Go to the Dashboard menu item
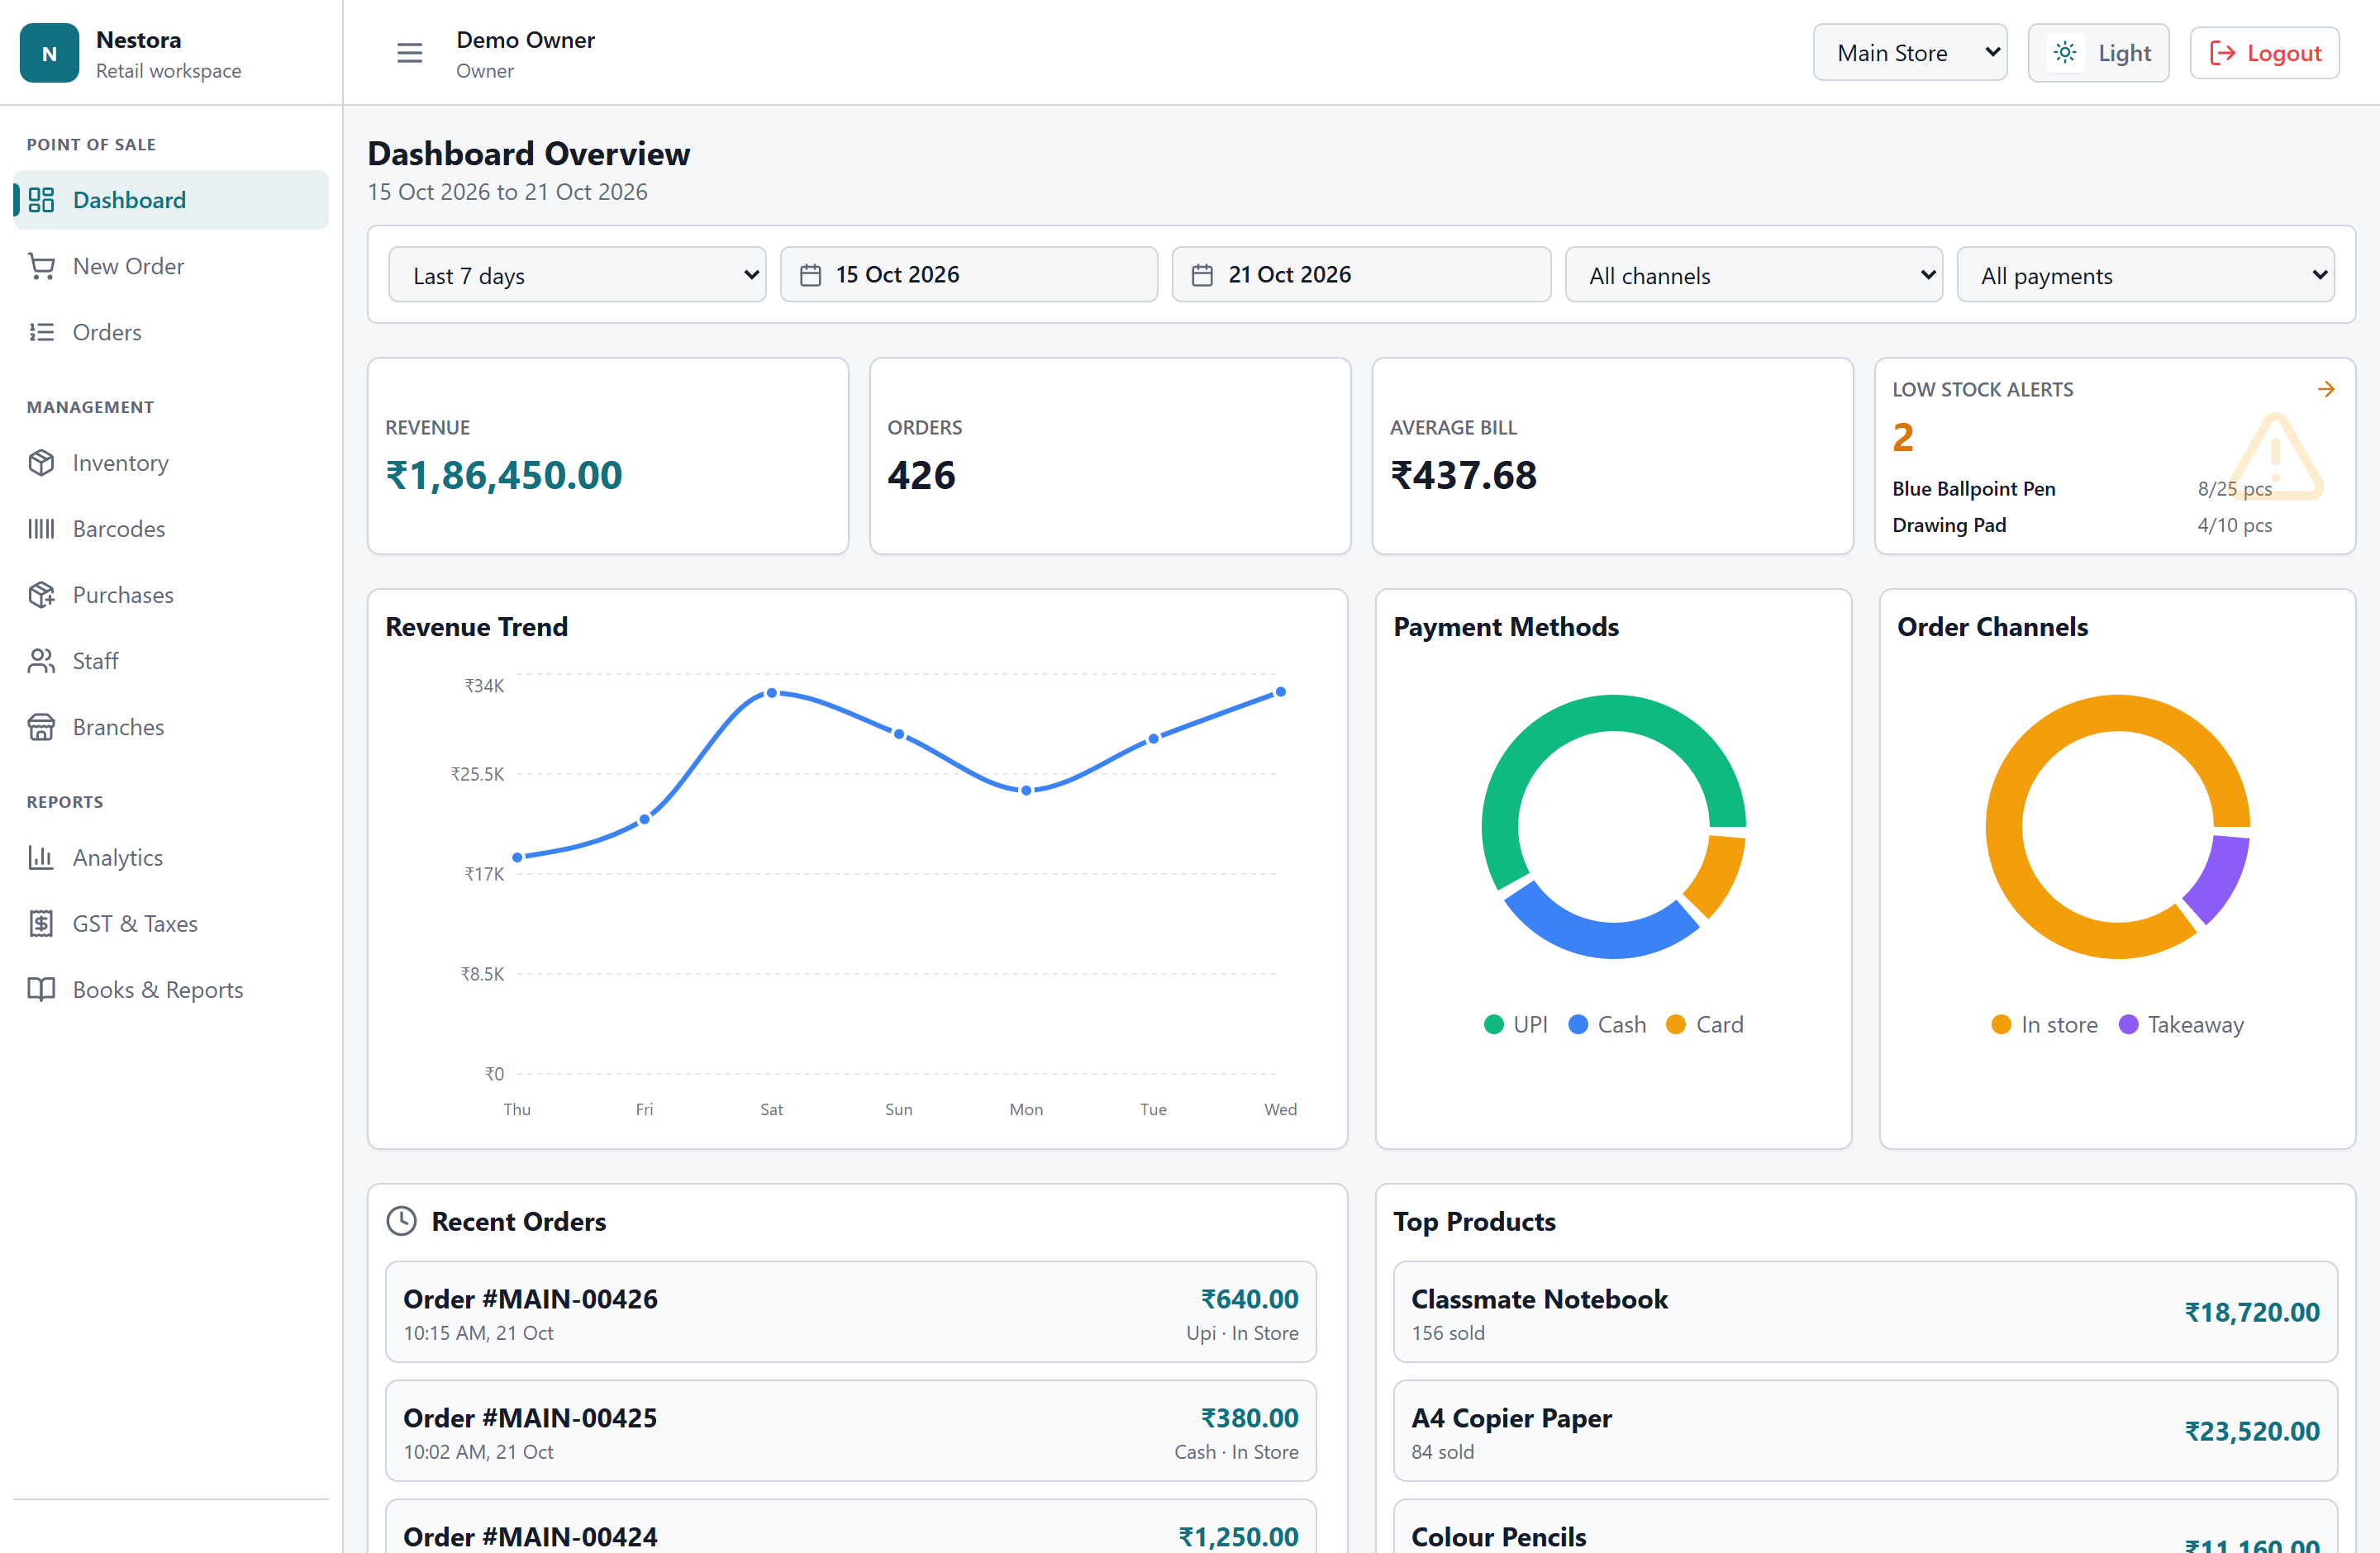This screenshot has height=1553, width=2380. [x=171, y=200]
